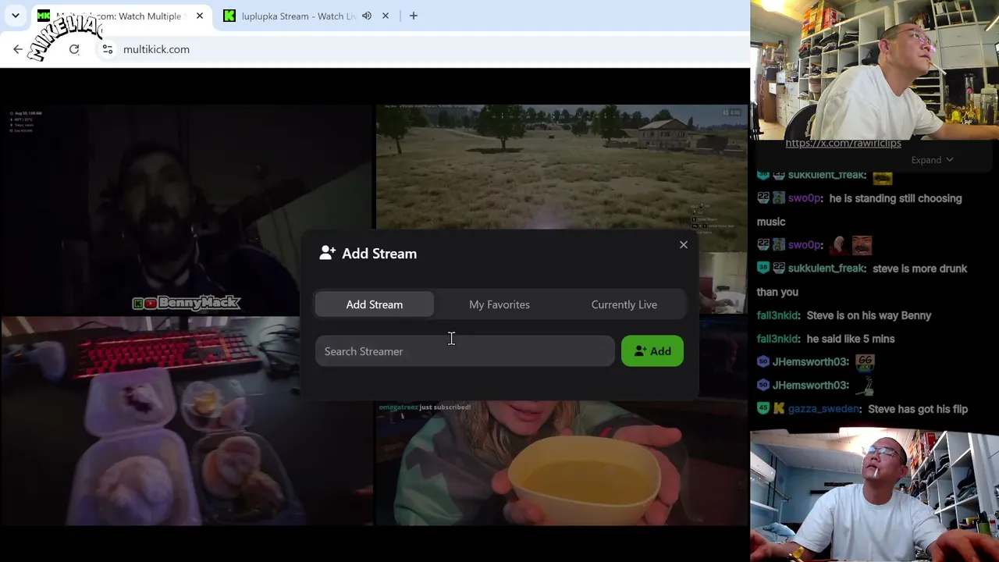Select the BennyMack stream tile
This screenshot has width=999, height=562.
point(187,211)
